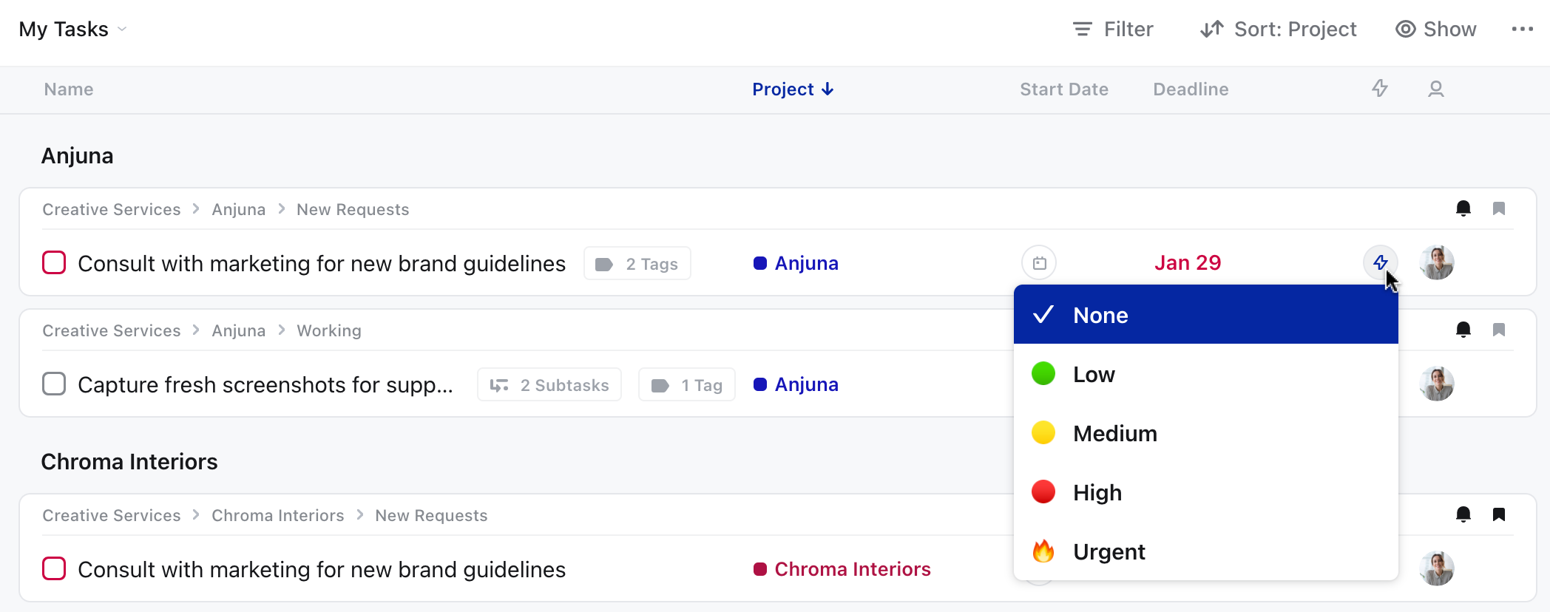Open the Anjuna project link on Capture screenshots row
Image resolution: width=1550 pixels, height=612 pixels.
point(796,384)
